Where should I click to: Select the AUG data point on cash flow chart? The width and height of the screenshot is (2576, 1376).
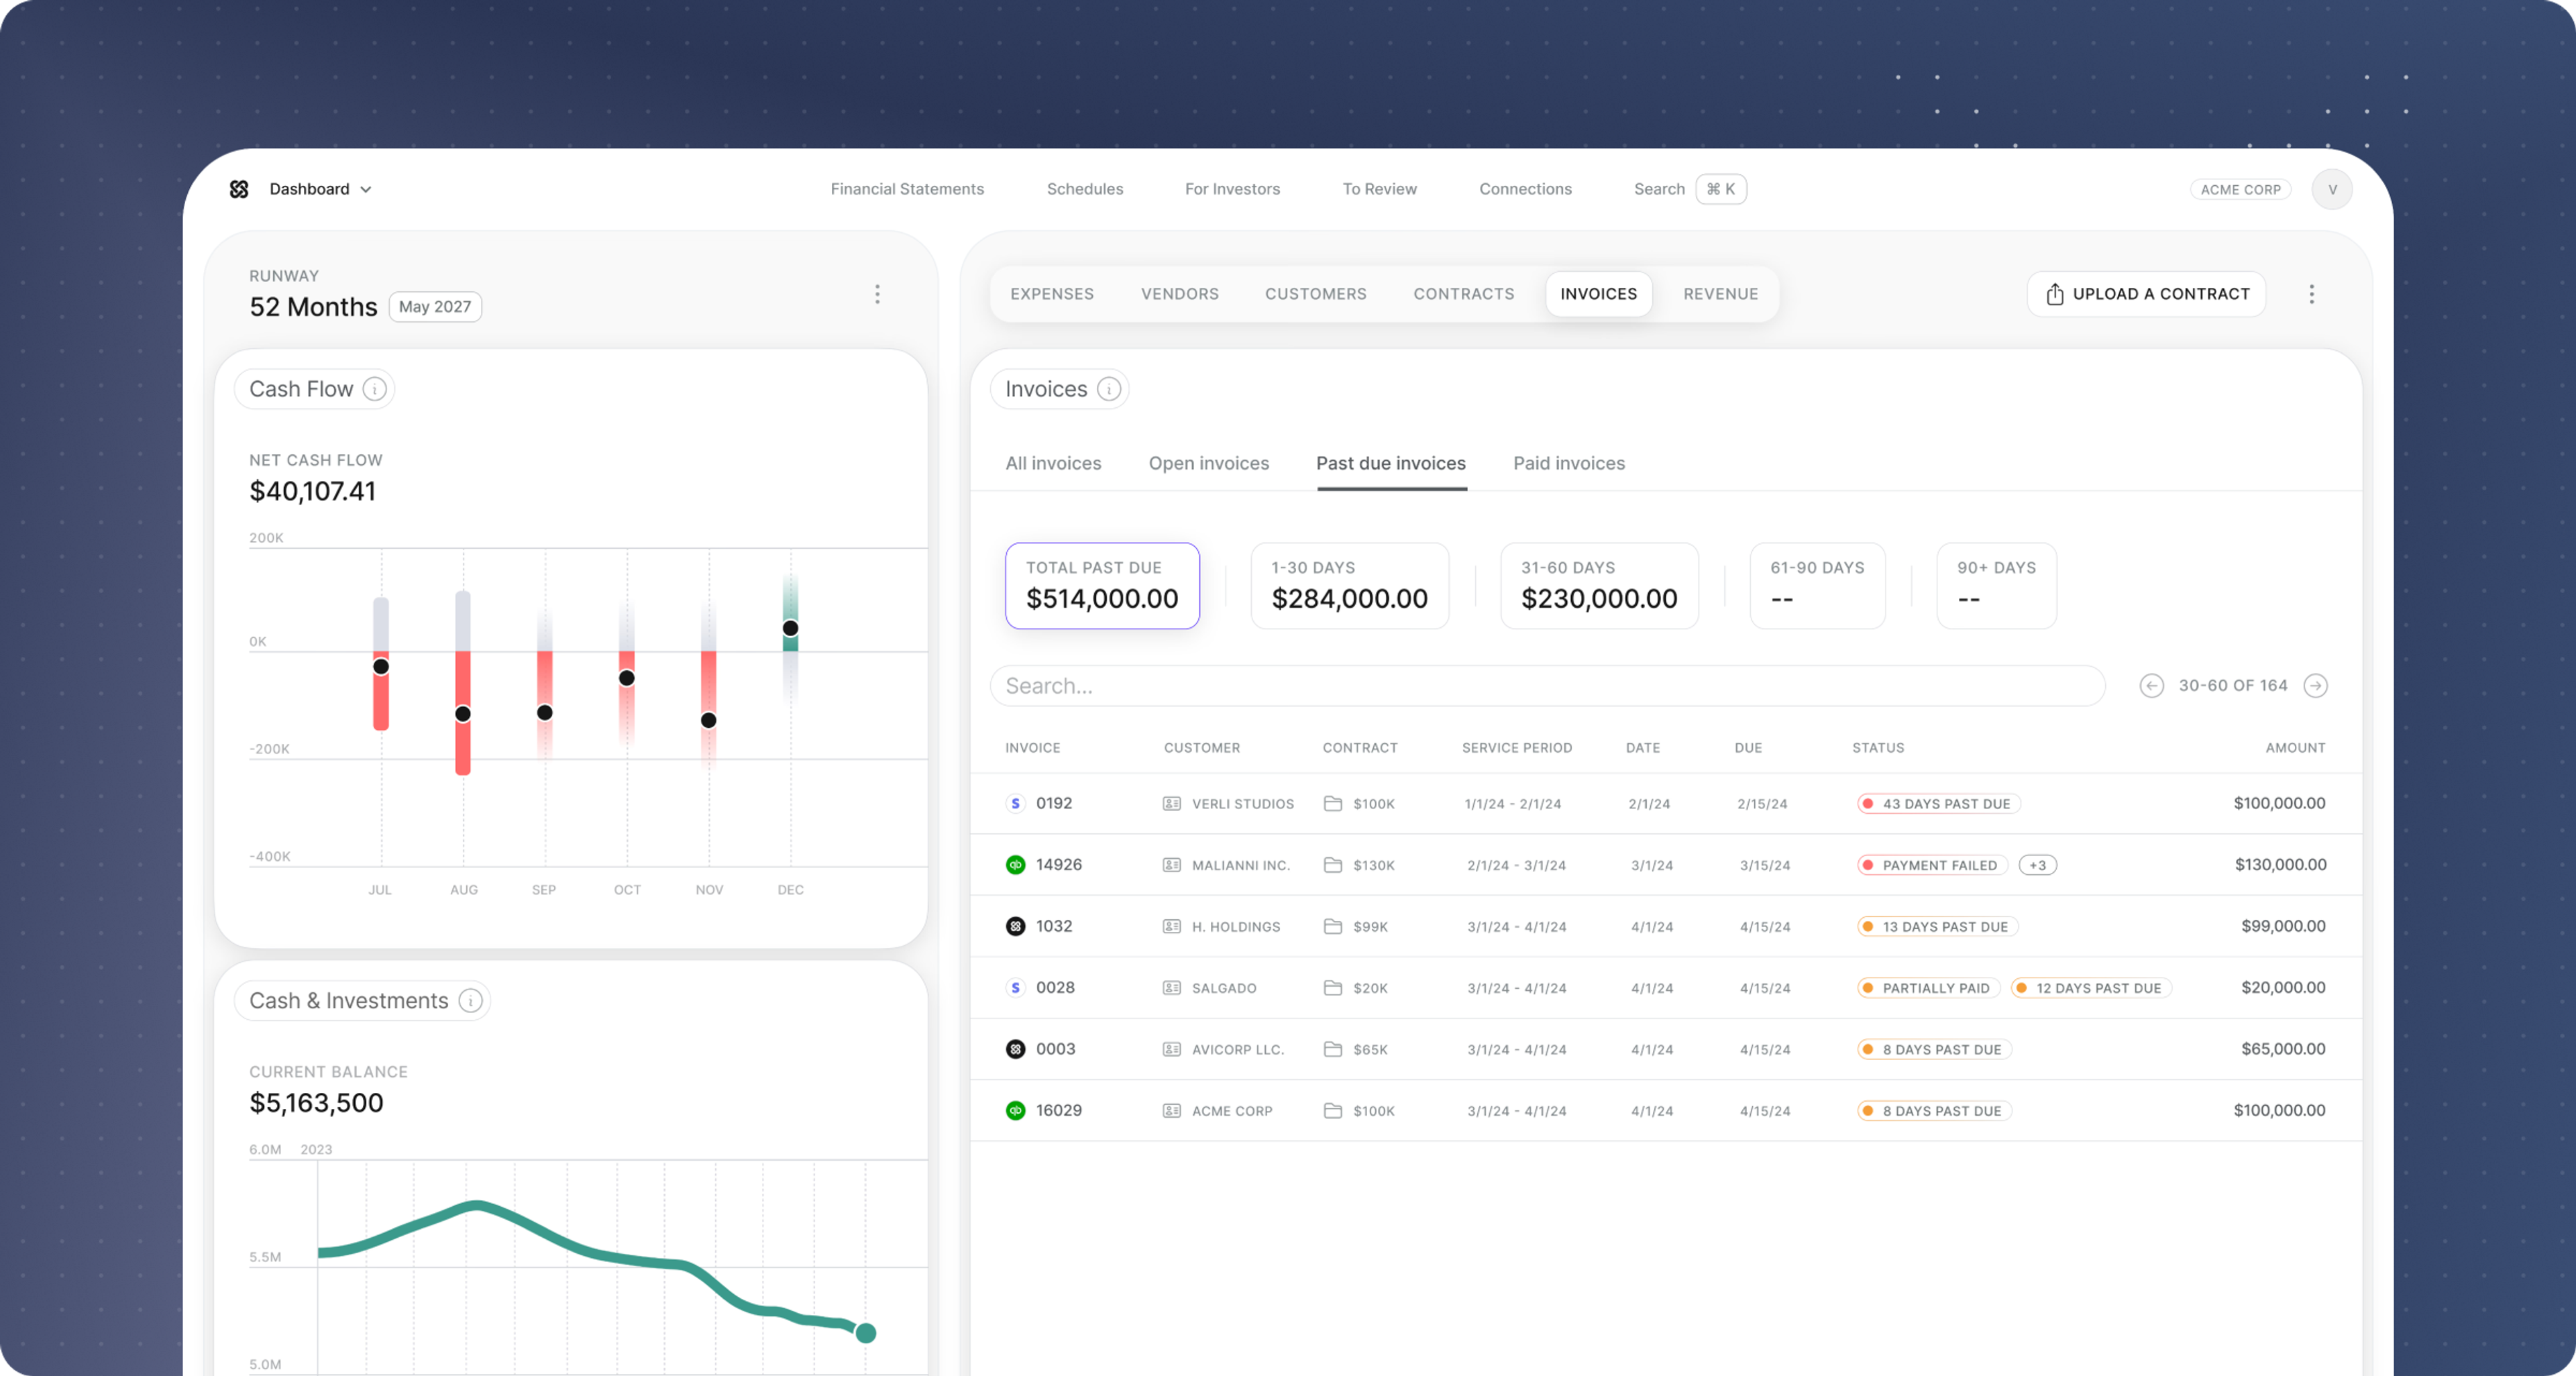coord(463,714)
